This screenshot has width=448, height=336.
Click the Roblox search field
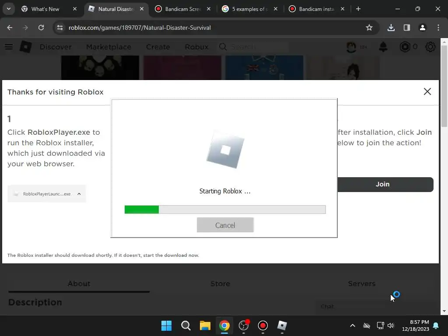[253, 47]
